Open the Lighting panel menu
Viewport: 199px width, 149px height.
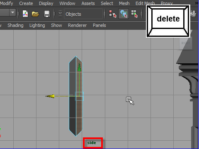click(x=37, y=25)
